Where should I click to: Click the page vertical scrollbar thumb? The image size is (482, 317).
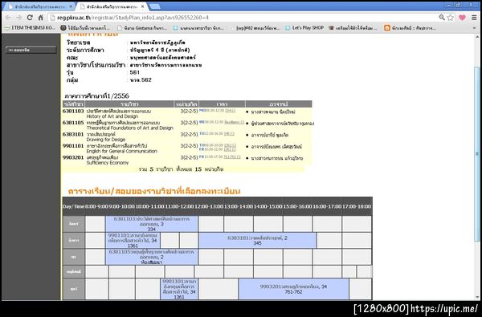point(477,153)
